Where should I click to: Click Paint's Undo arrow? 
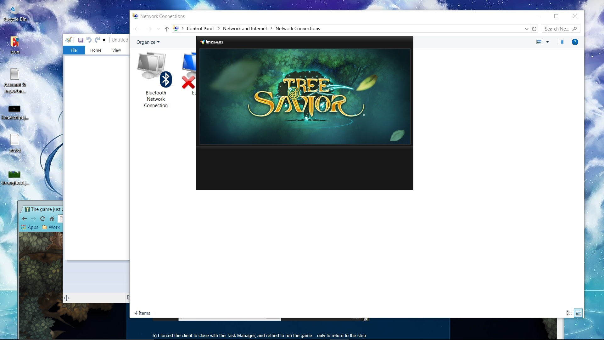click(89, 40)
